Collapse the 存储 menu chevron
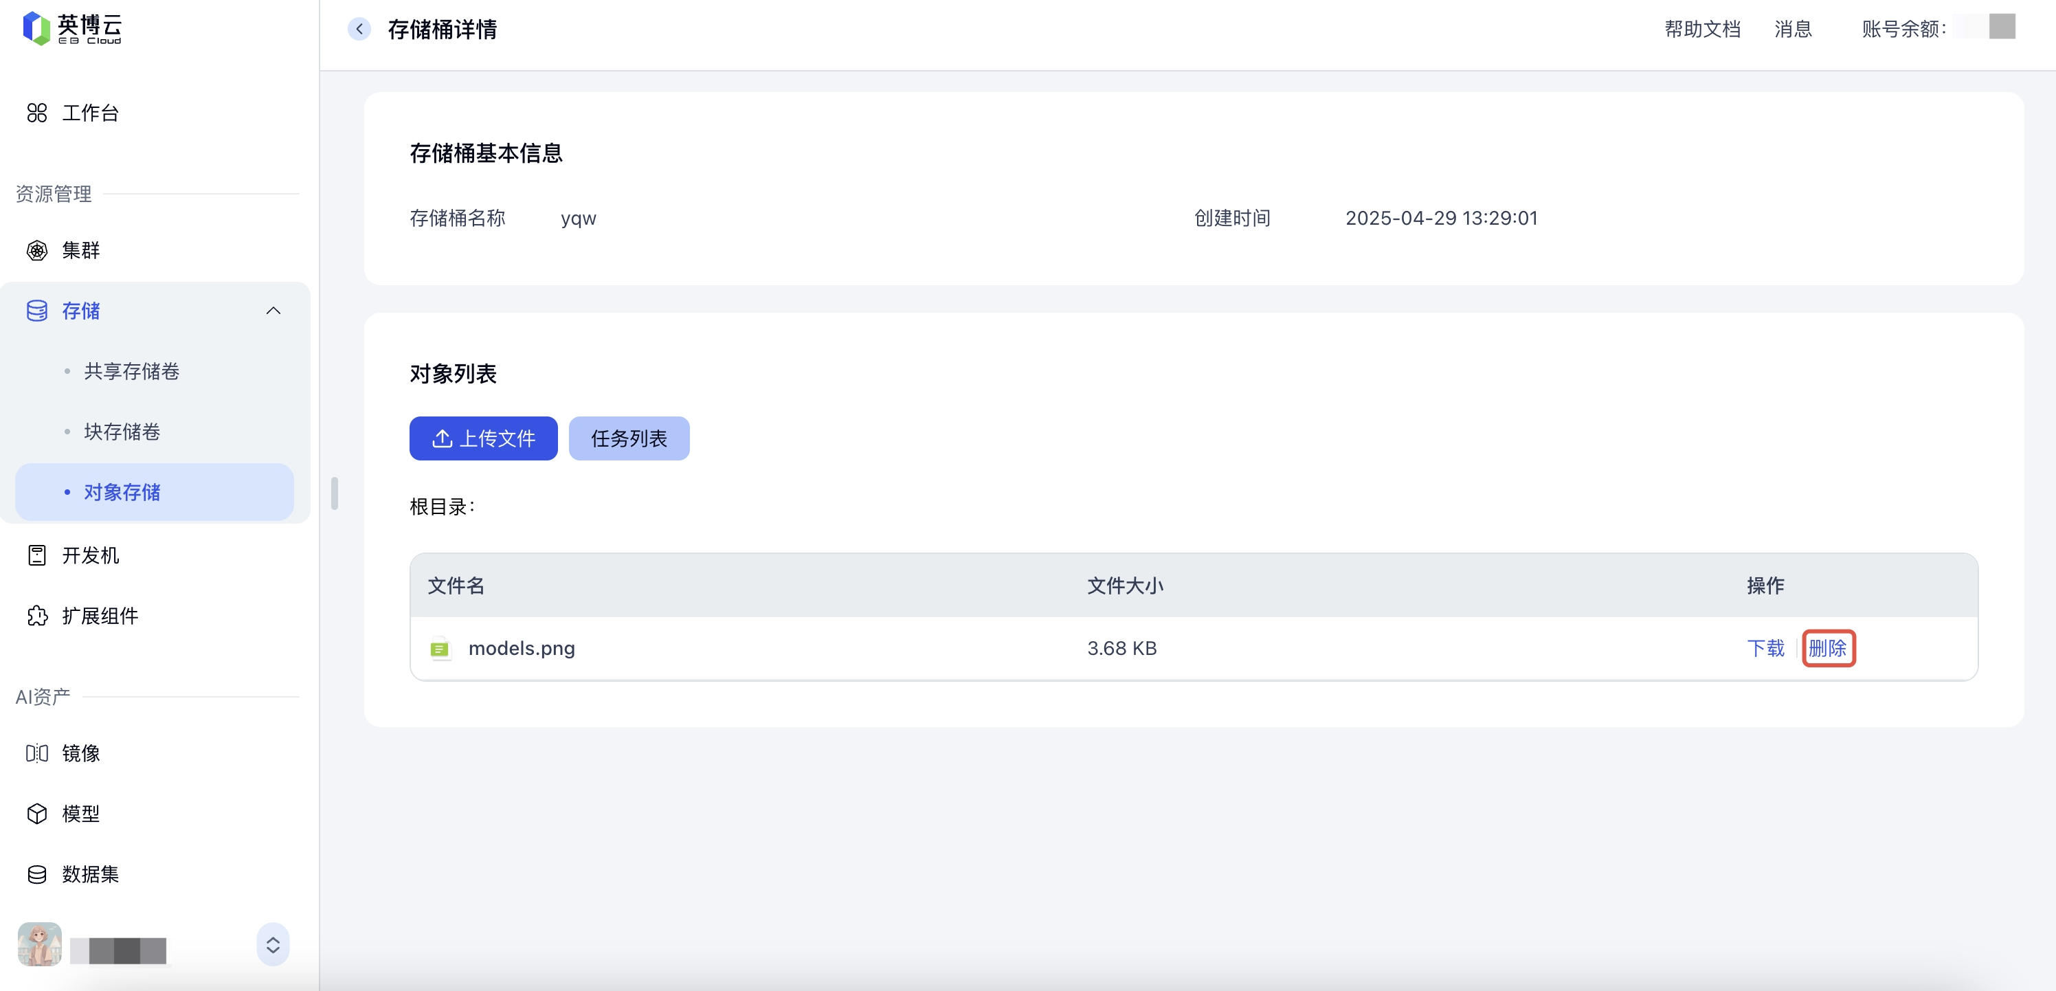This screenshot has width=2056, height=991. click(x=273, y=311)
